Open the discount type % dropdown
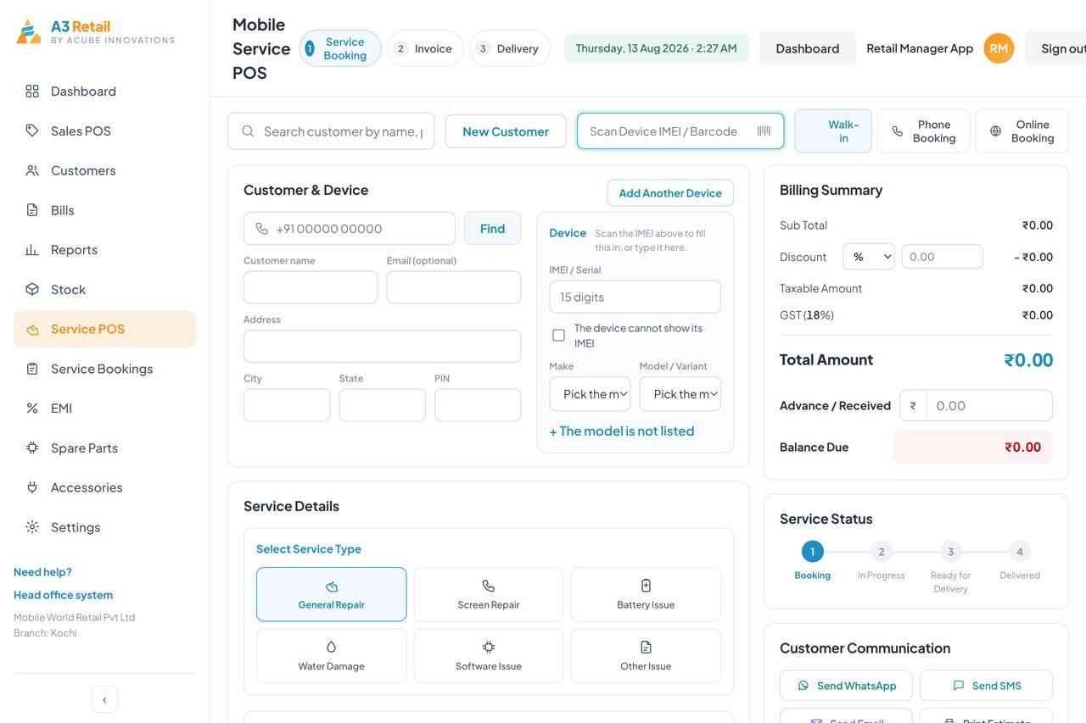 click(869, 257)
